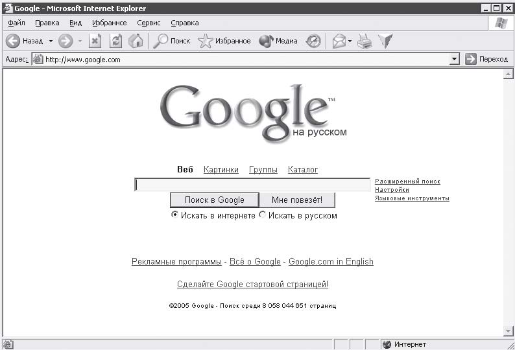Image resolution: width=515 pixels, height=350 pixels.
Task: Open the History clock icon
Action: click(x=313, y=41)
